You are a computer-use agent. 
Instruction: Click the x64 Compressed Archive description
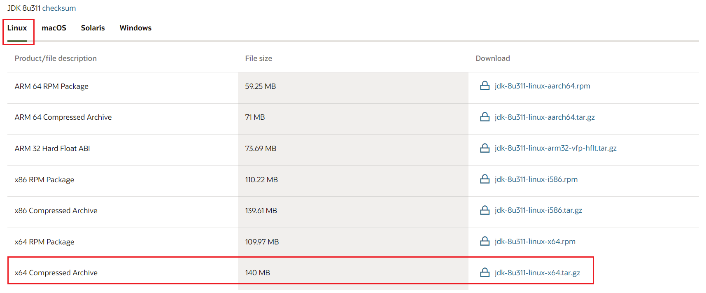point(56,273)
